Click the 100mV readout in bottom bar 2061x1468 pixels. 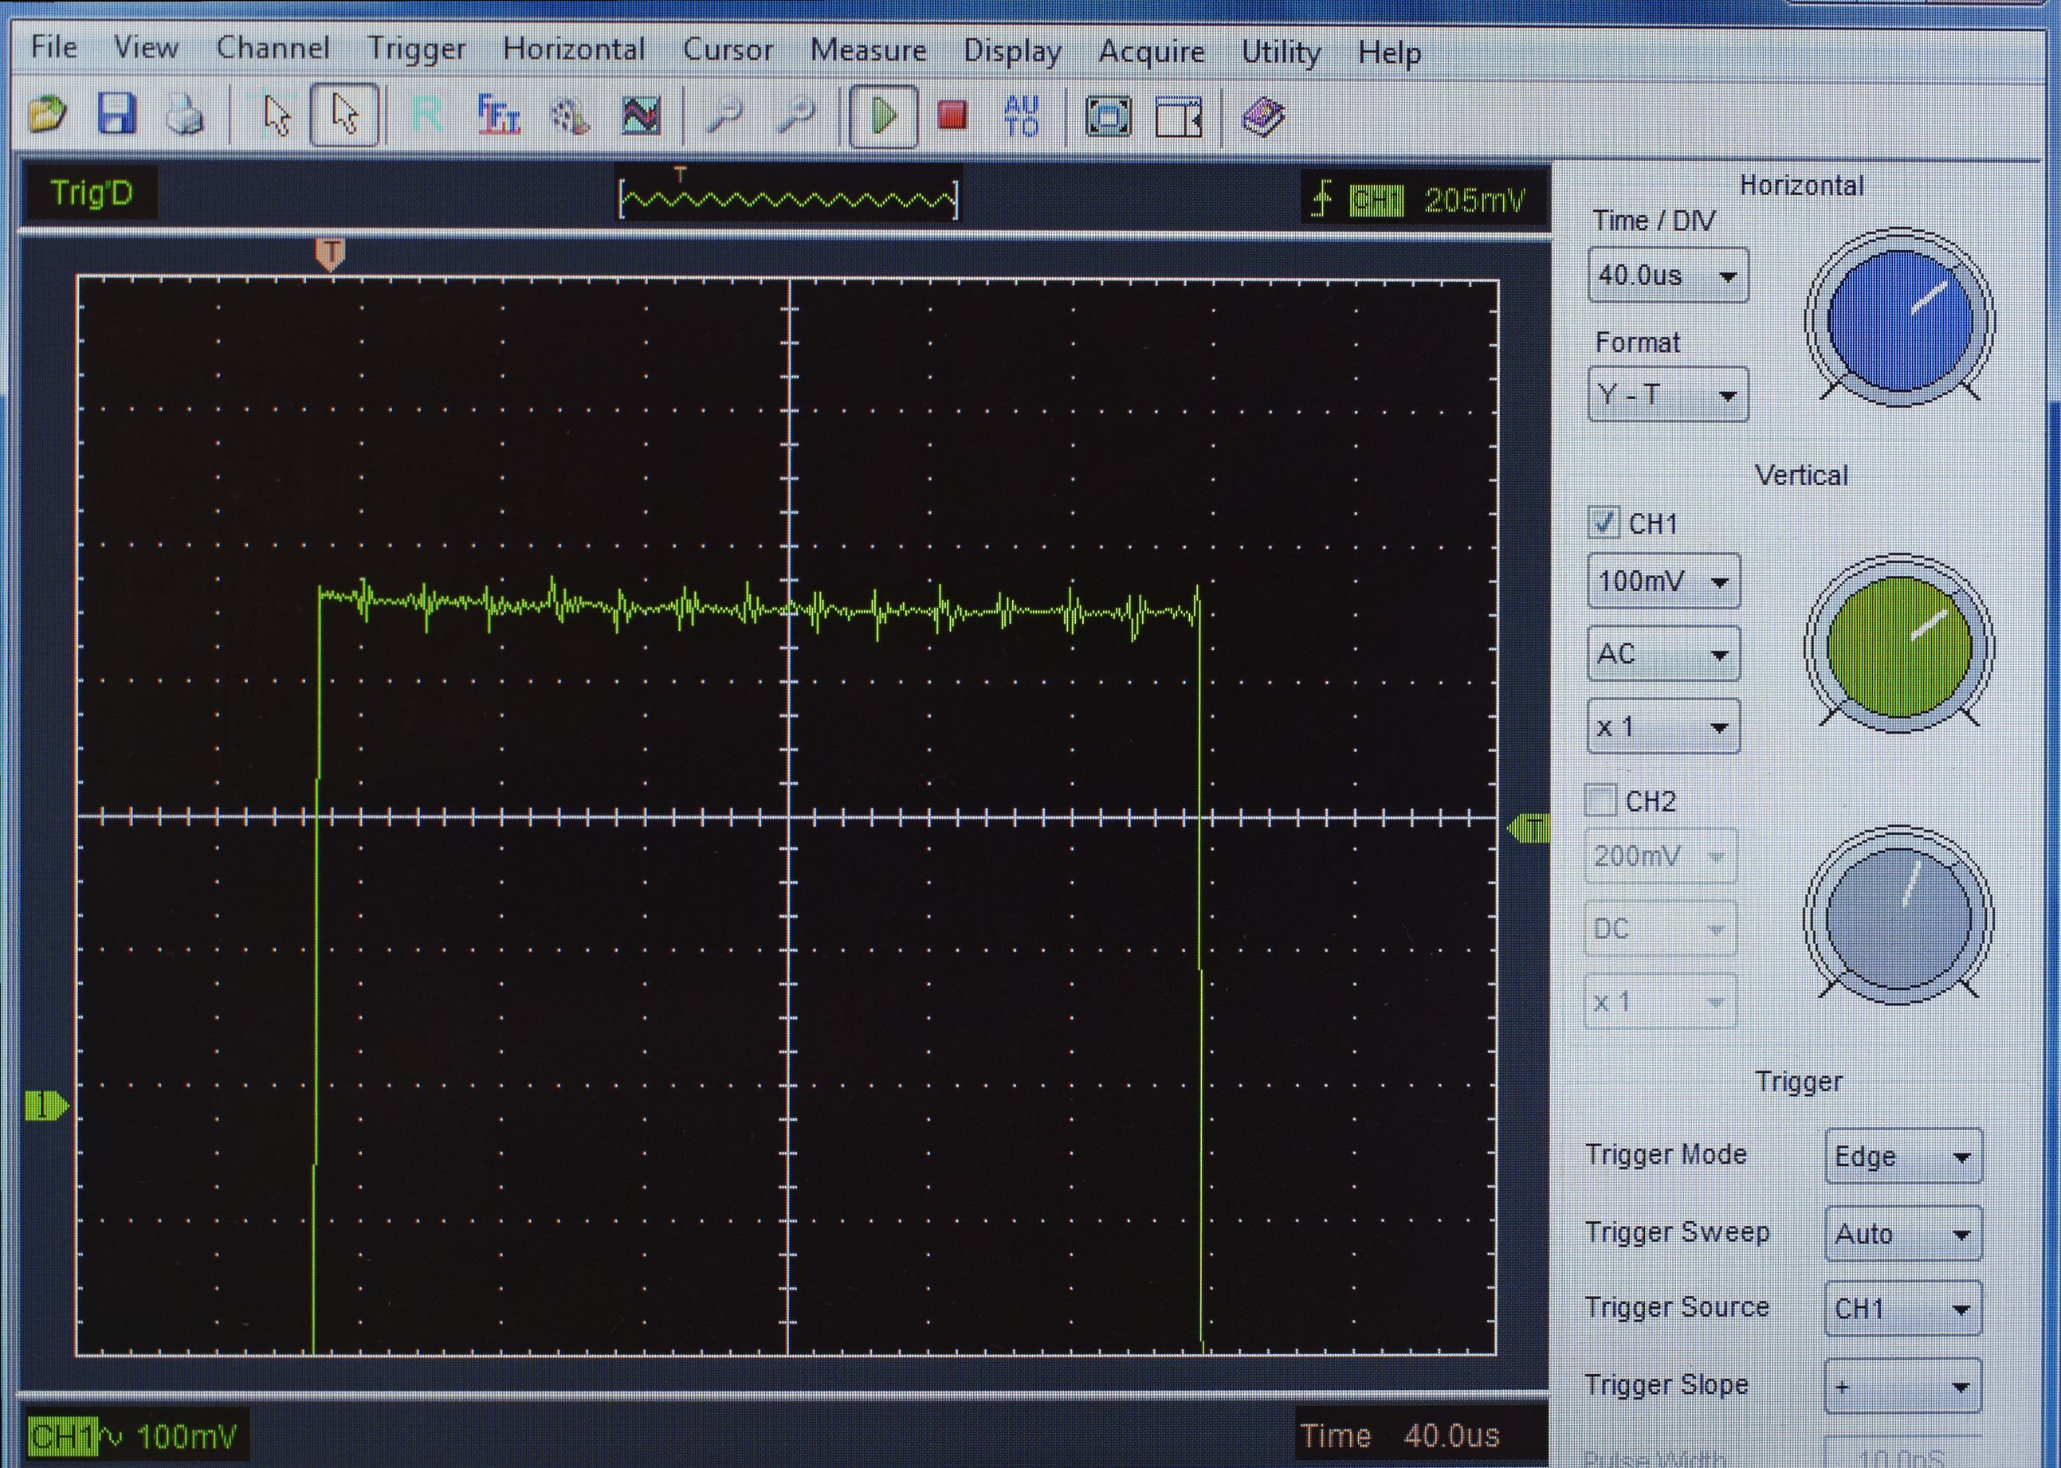(x=186, y=1435)
